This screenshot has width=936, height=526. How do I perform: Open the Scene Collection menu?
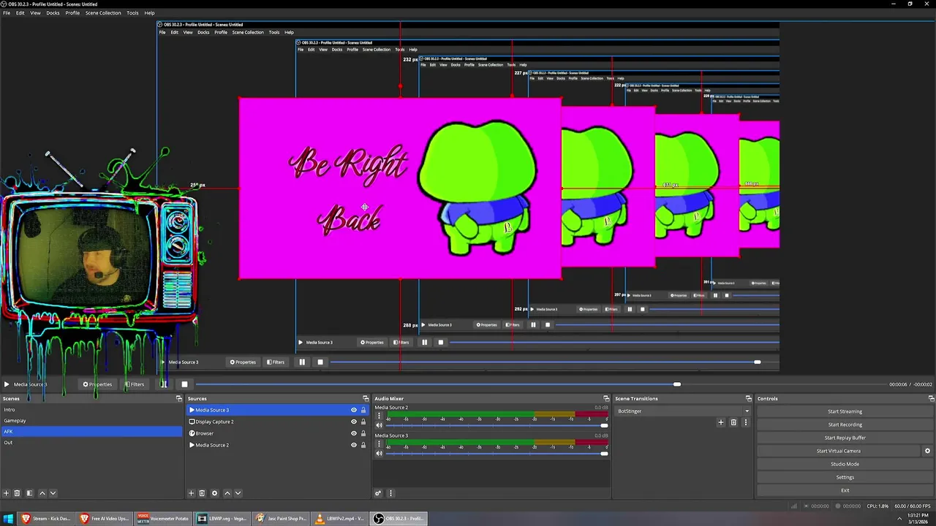click(x=103, y=12)
